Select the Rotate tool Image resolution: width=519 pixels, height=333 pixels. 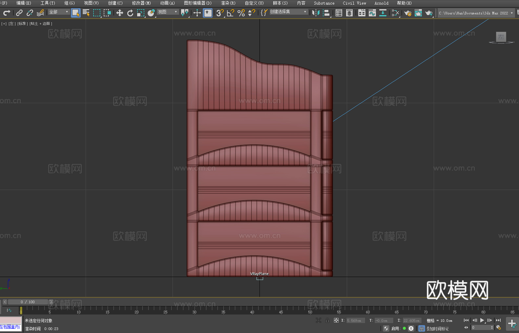pyautogui.click(x=130, y=13)
